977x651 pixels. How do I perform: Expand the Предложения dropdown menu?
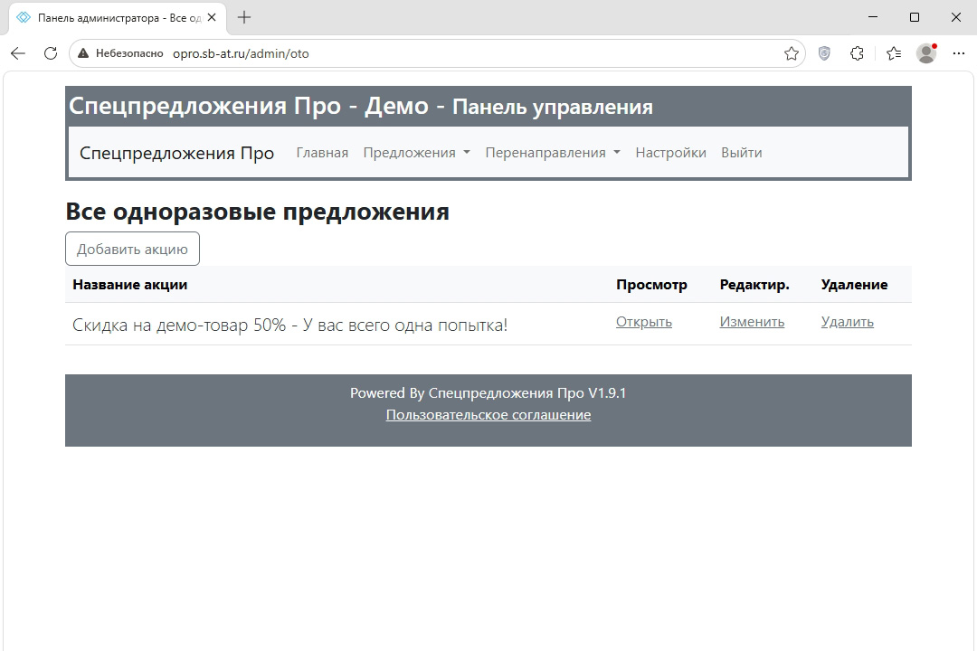click(416, 153)
